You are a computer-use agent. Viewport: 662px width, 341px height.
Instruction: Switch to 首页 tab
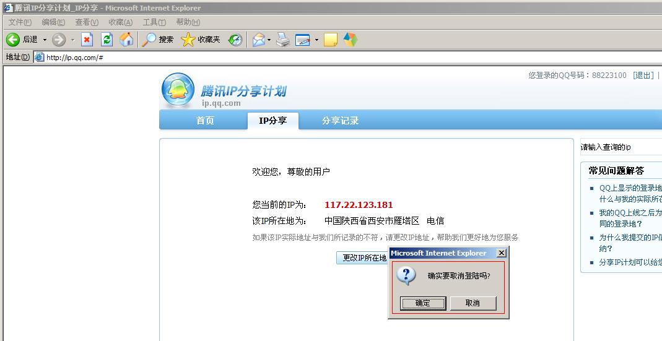pos(205,121)
